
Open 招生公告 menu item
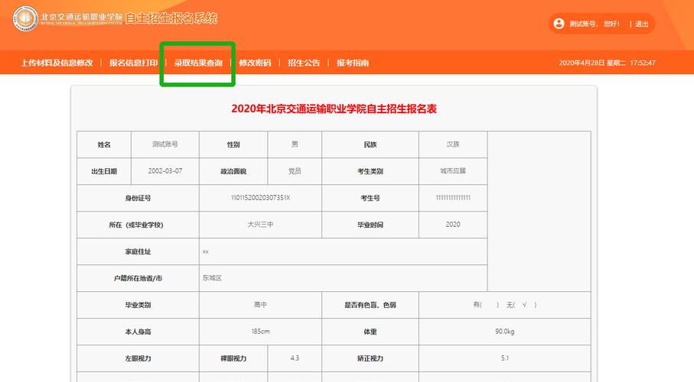pos(304,63)
